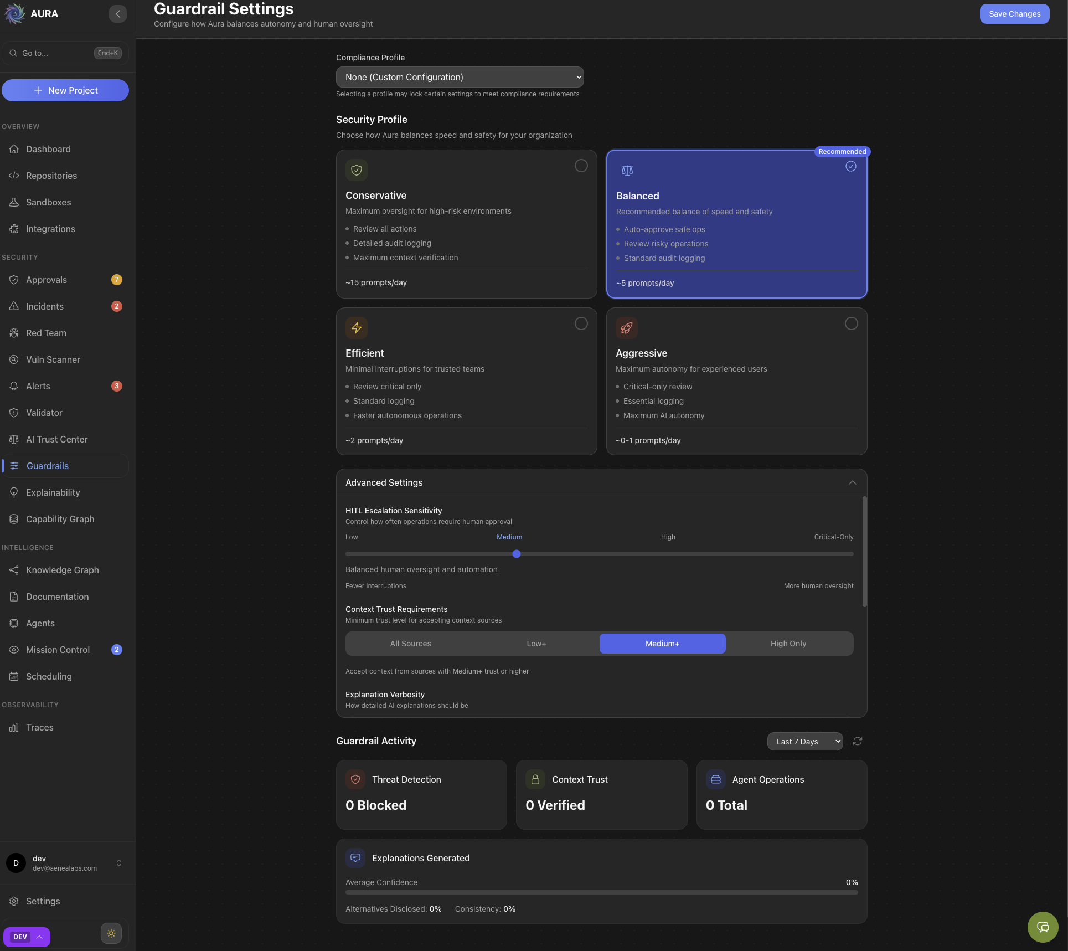Click the Recommended tag on Balanced card
1068x951 pixels.
842,152
